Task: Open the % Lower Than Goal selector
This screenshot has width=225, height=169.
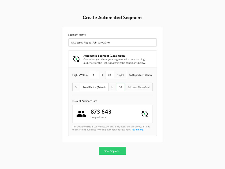Action: [x=139, y=87]
